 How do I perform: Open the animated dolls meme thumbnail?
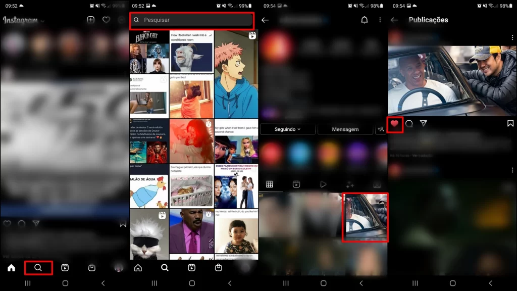[x=236, y=141]
